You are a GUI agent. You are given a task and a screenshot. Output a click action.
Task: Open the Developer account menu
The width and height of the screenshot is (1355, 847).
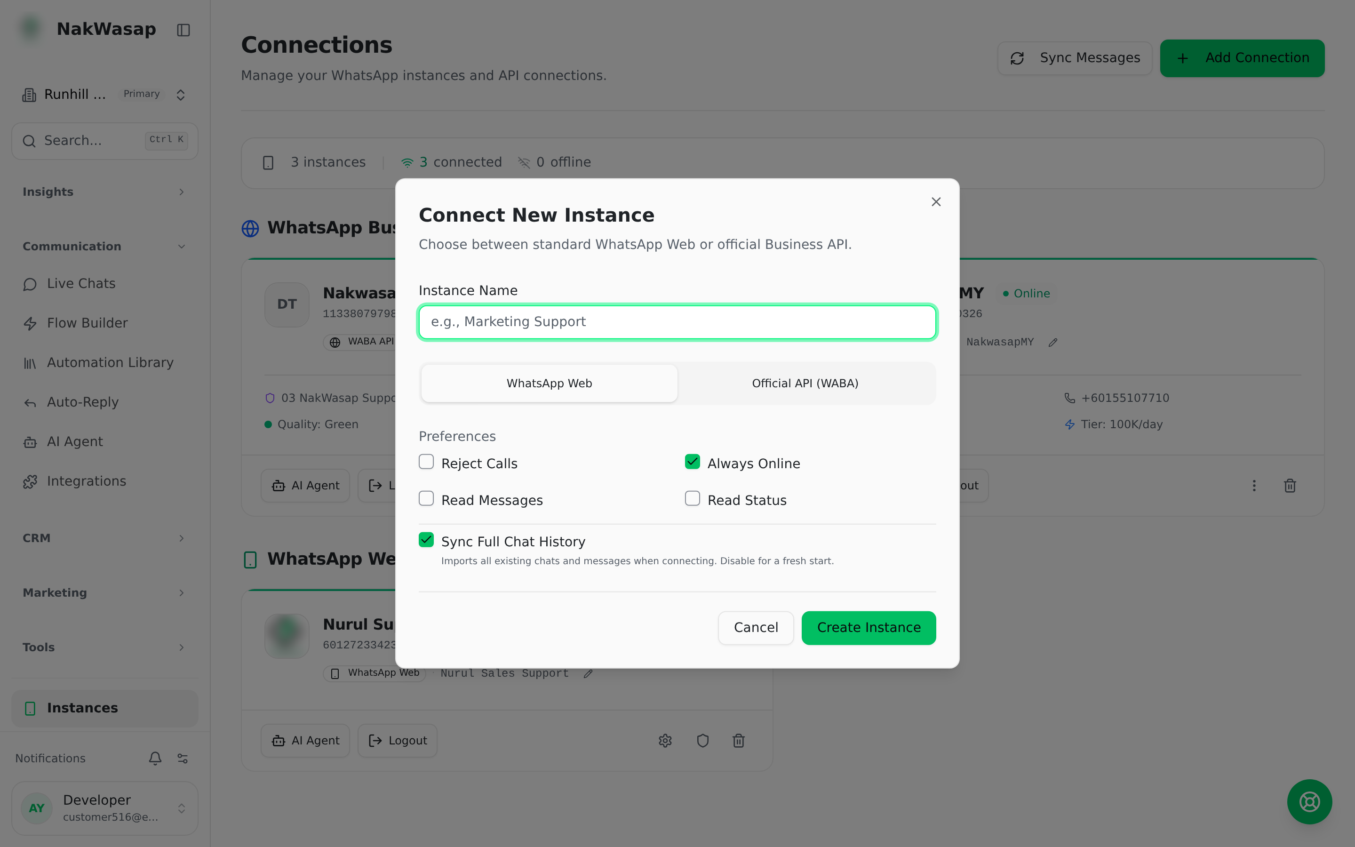tap(105, 808)
